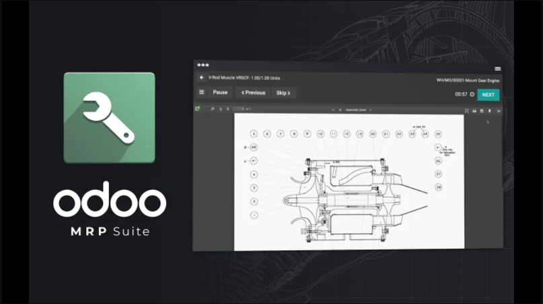Open the PDF find search tool
543x304 pixels.
pyautogui.click(x=212, y=109)
